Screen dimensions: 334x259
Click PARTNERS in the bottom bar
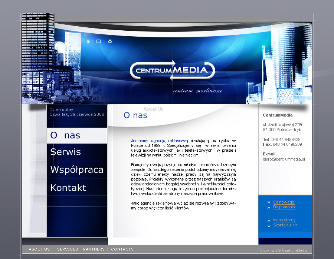94,249
